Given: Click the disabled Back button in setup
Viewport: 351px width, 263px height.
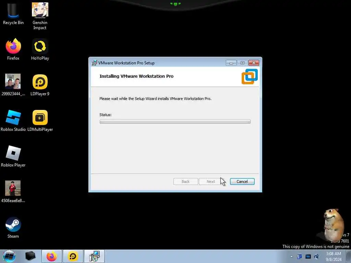Looking at the screenshot, I should [185, 181].
